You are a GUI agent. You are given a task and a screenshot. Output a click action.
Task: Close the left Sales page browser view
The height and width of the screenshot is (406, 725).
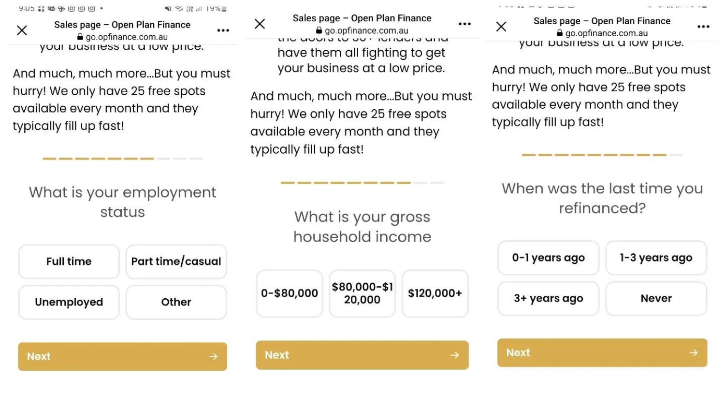point(22,30)
